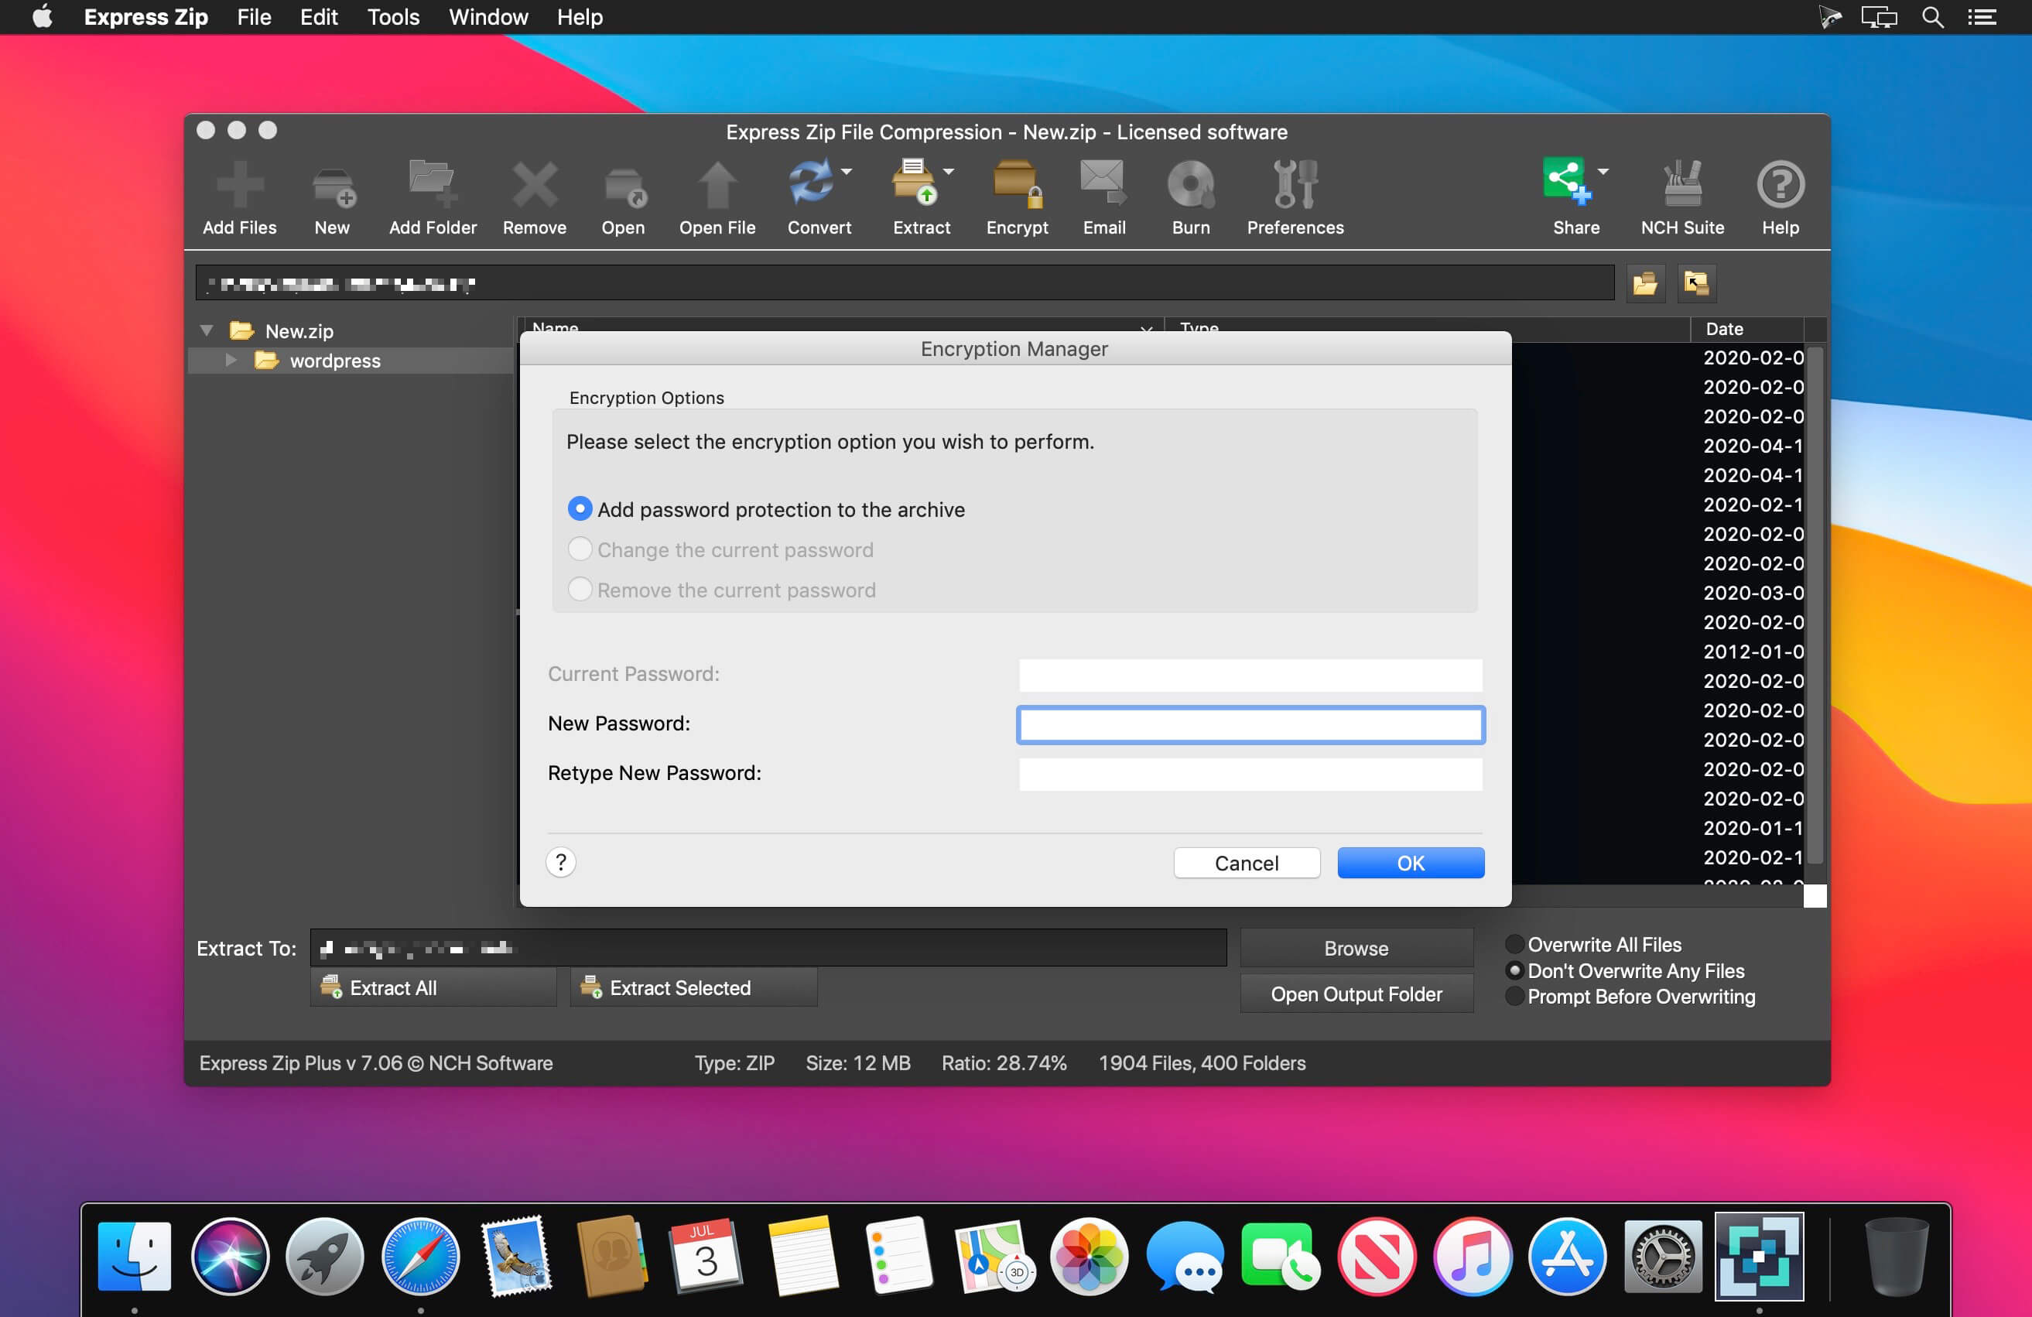Open the Express Zip application menu
Screen dimensions: 2032x1317
[x=146, y=17]
